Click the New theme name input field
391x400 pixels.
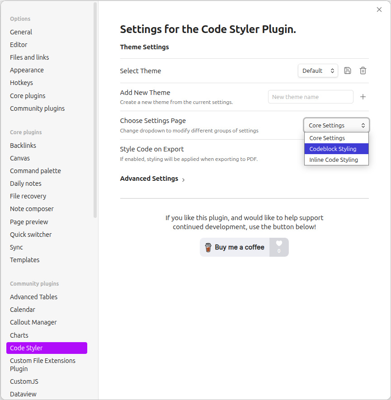(311, 97)
